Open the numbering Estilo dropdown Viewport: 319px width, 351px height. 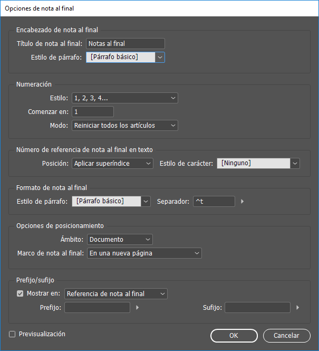(x=124, y=98)
